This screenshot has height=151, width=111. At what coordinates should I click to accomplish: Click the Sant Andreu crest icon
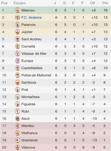pos(17,39)
